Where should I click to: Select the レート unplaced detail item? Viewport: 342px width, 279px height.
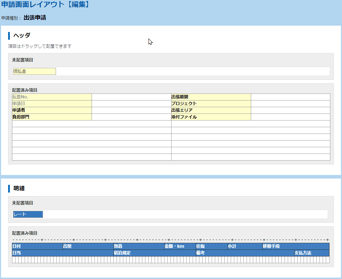point(27,214)
